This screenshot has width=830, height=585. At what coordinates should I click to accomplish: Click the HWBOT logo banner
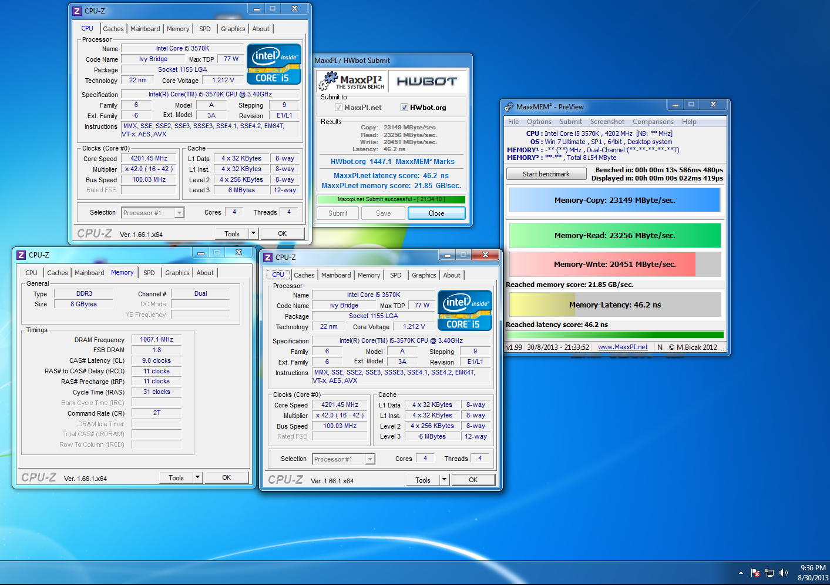(x=427, y=81)
